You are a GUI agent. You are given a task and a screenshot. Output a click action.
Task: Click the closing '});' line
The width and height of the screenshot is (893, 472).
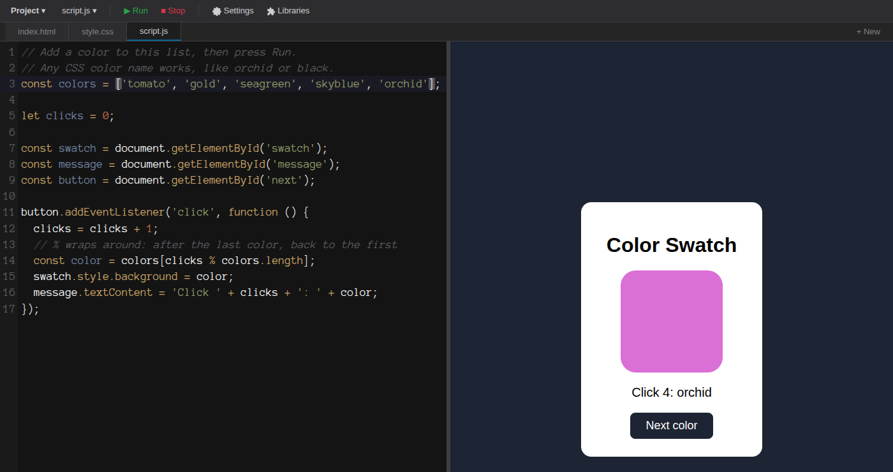(30, 309)
